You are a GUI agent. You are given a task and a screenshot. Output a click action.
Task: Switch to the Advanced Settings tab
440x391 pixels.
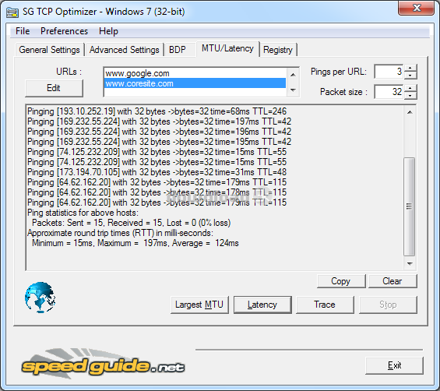point(125,50)
